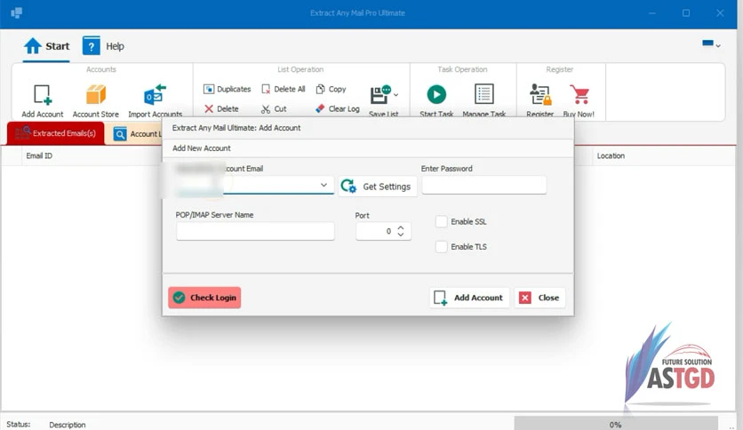Click the 0% progress bar in the status bar
This screenshot has height=430, width=743.
616,424
